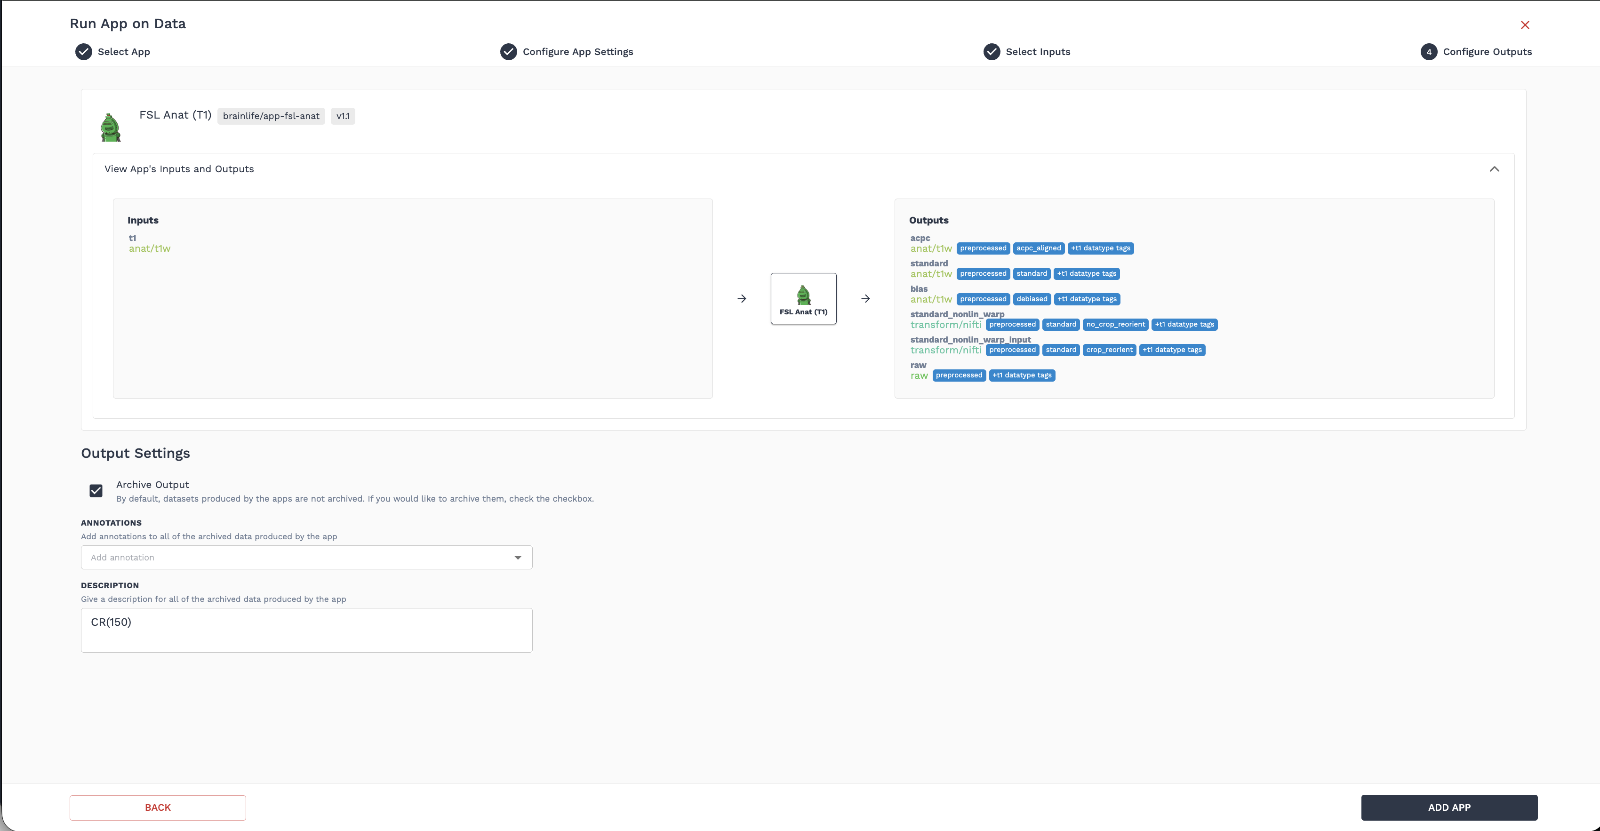Viewport: 1600px width, 831px height.
Task: Click the +t1 datatype tags on acpc row
Action: pyautogui.click(x=1101, y=248)
